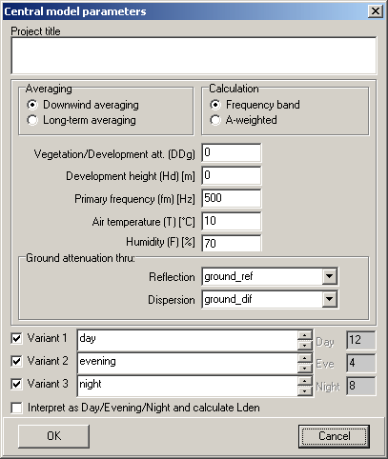Close the Central model parameters dialog
This screenshot has height=459, width=388.
click(376, 11)
